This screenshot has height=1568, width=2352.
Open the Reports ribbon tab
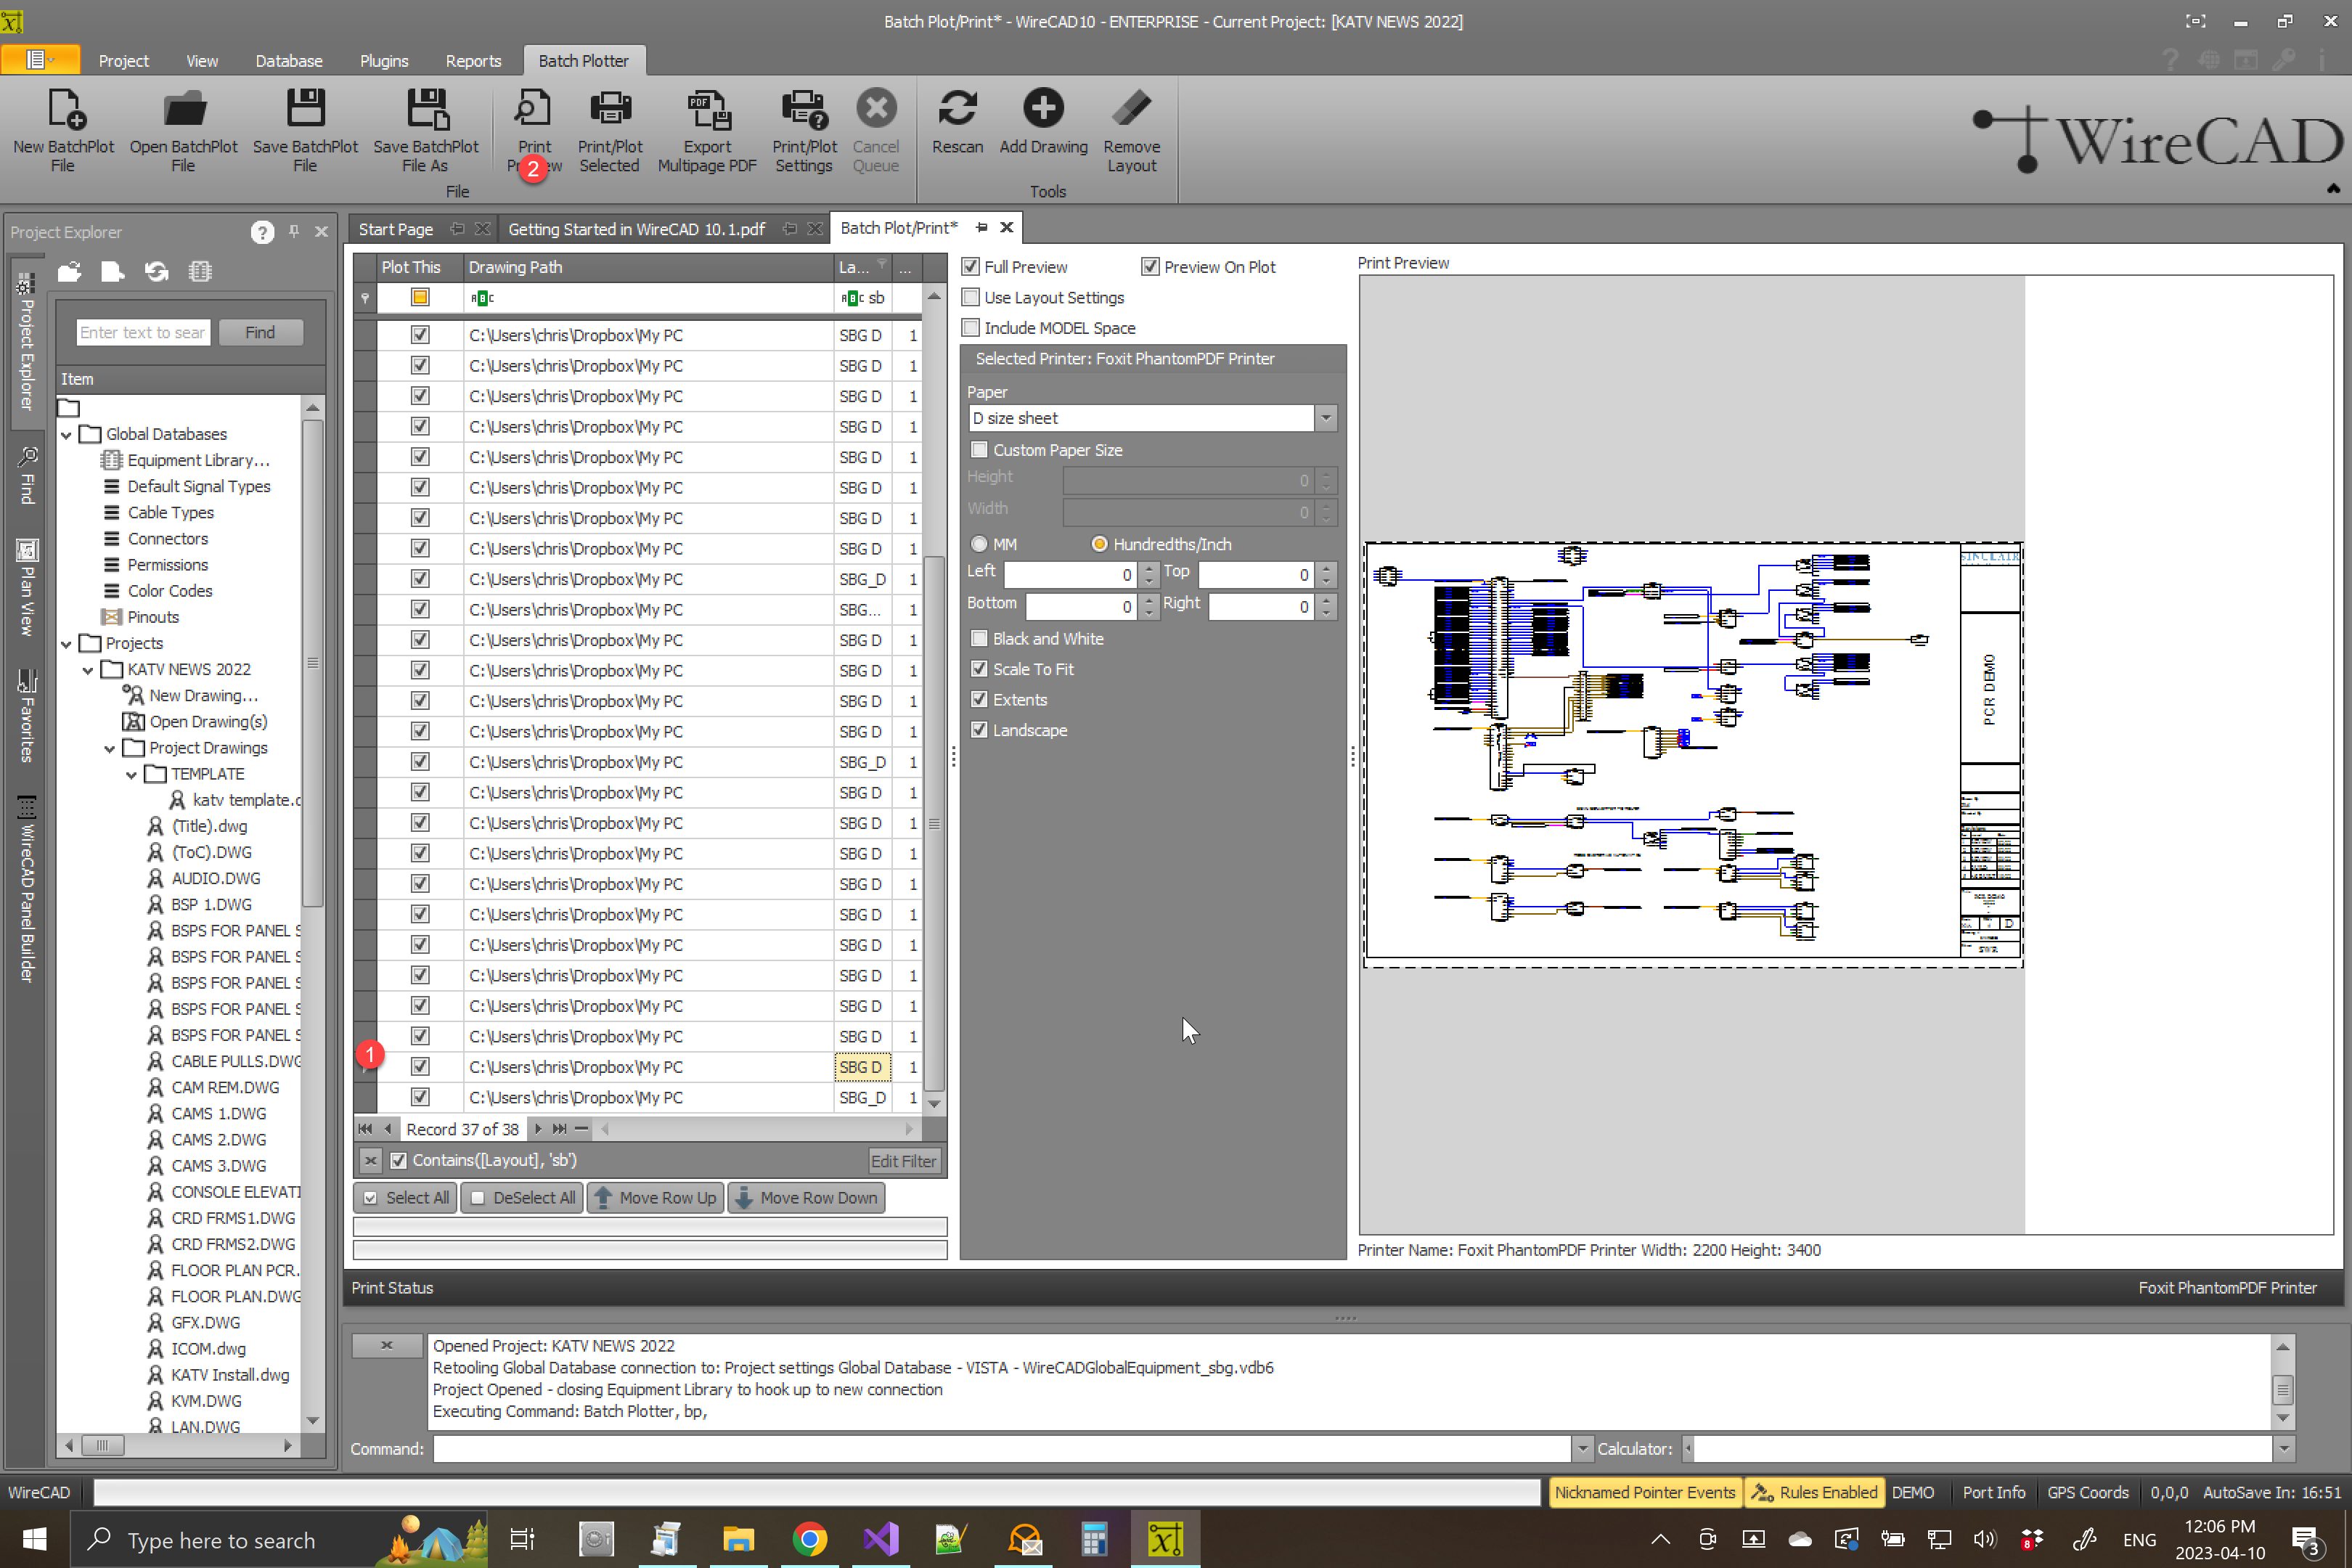point(473,61)
